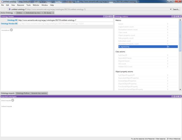
Task: Go back with the left arrow
Action: (x=2, y=9)
